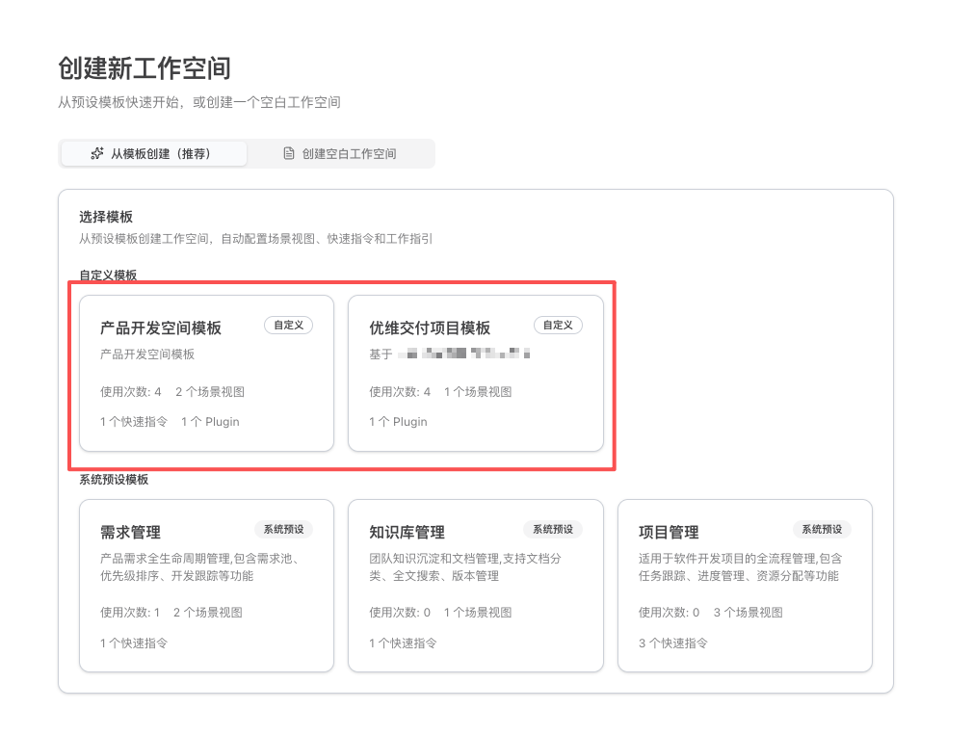
Task: Click 1 个 Plugin in 产品开发空间模板 card
Action: [210, 421]
